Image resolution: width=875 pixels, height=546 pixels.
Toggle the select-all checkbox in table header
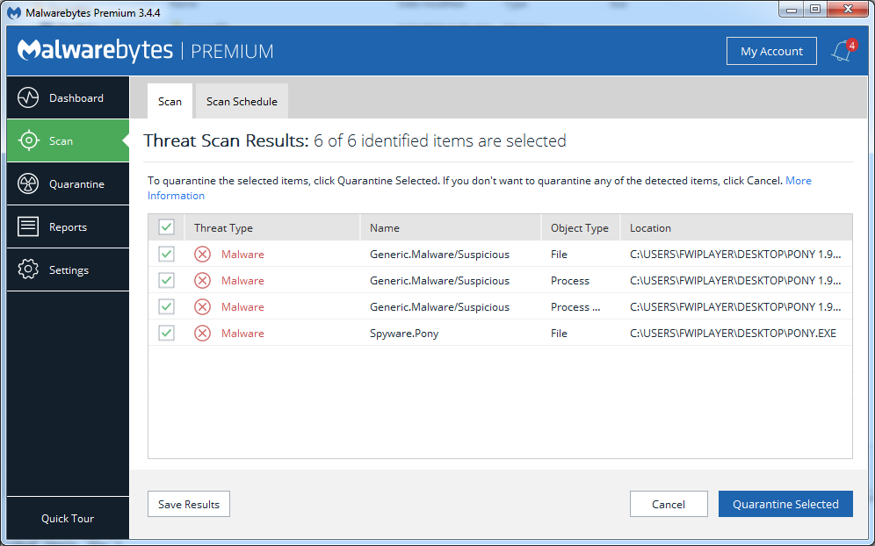[166, 227]
